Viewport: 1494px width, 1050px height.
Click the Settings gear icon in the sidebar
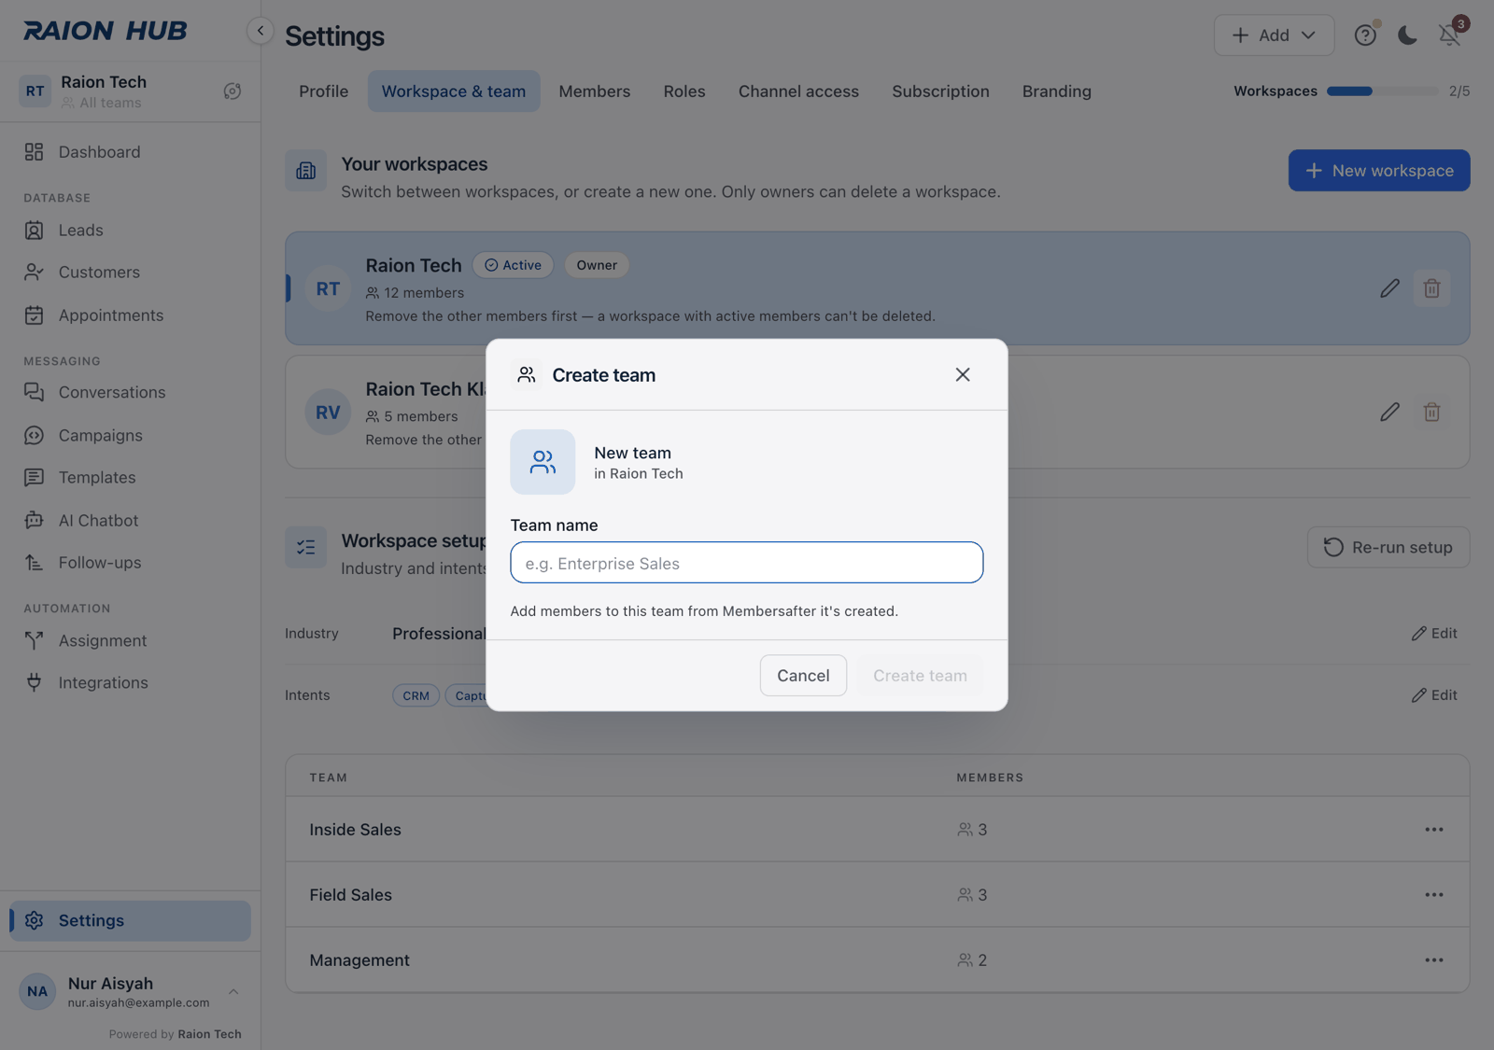[35, 920]
